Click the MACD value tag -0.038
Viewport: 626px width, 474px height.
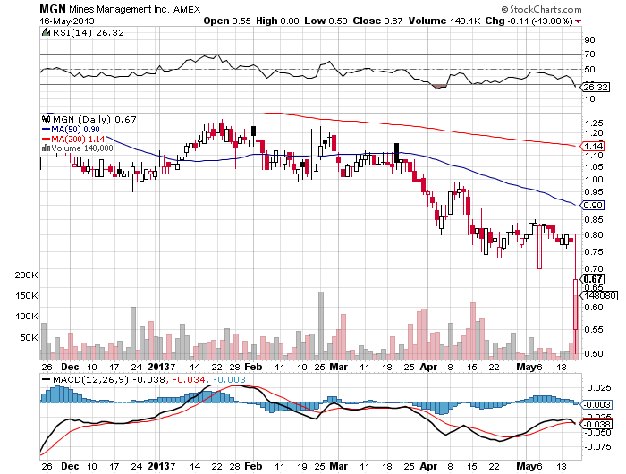597,425
